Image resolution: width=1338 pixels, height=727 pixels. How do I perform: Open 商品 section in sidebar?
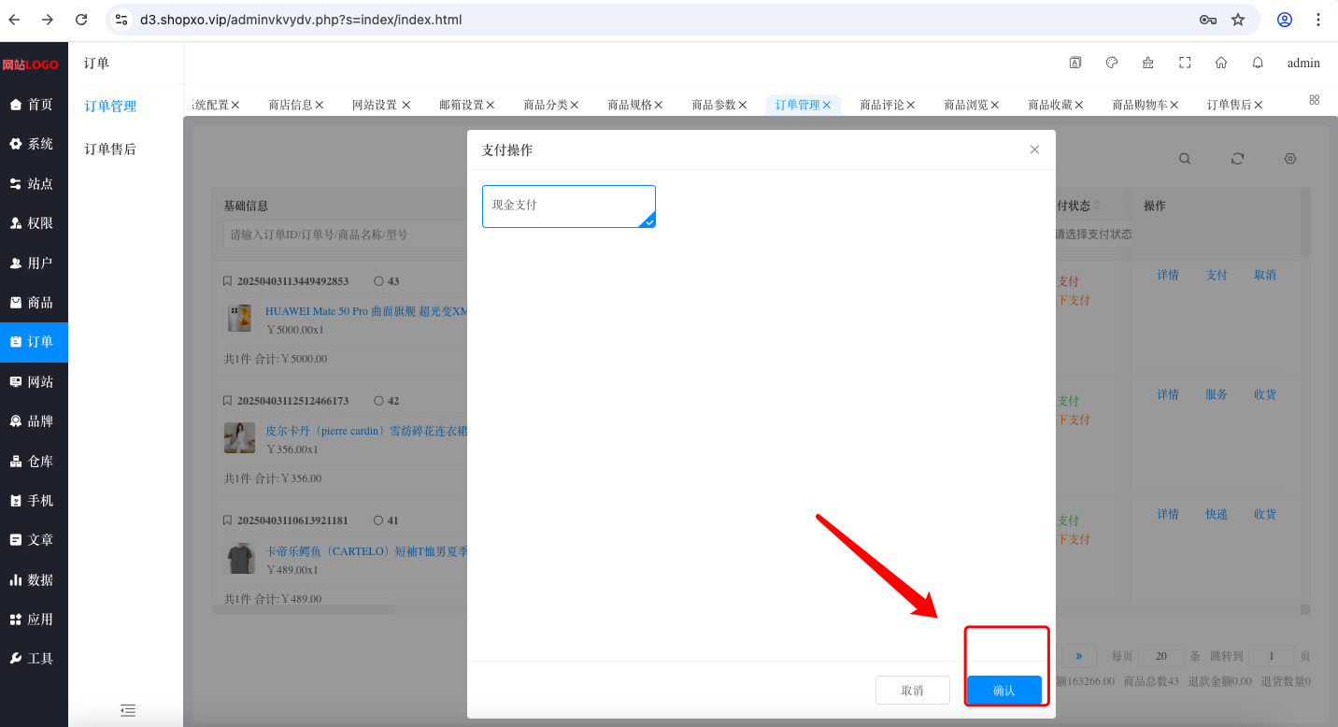pyautogui.click(x=34, y=303)
